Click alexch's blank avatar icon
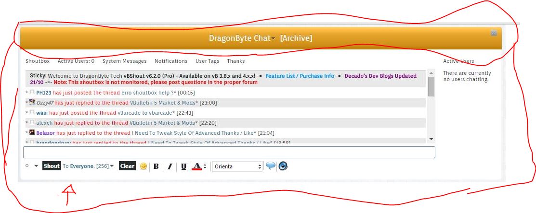536x213 pixels. [x=32, y=122]
